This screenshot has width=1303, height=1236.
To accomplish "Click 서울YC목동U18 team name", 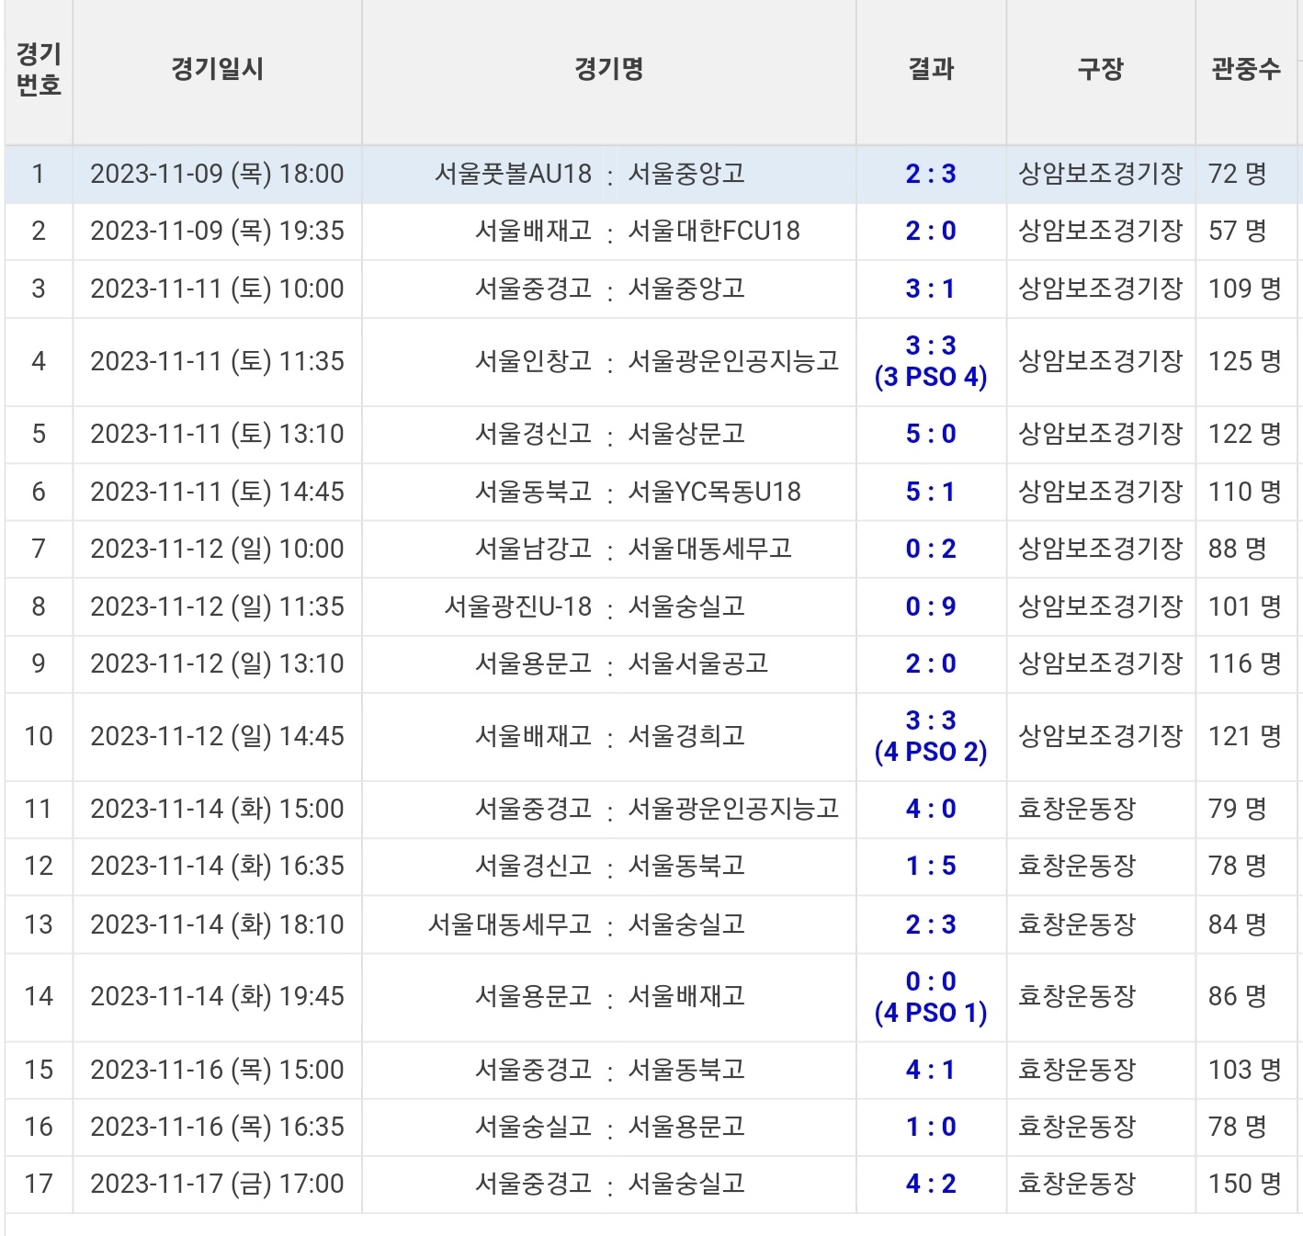I will [713, 492].
